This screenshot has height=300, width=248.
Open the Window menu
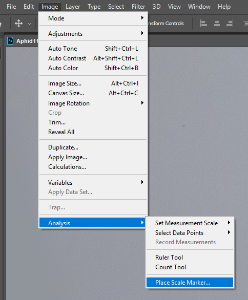click(x=199, y=7)
